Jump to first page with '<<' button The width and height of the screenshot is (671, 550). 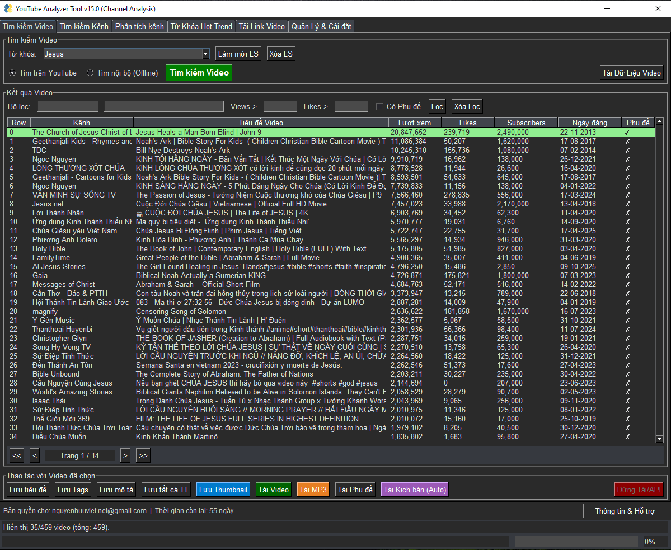17,455
